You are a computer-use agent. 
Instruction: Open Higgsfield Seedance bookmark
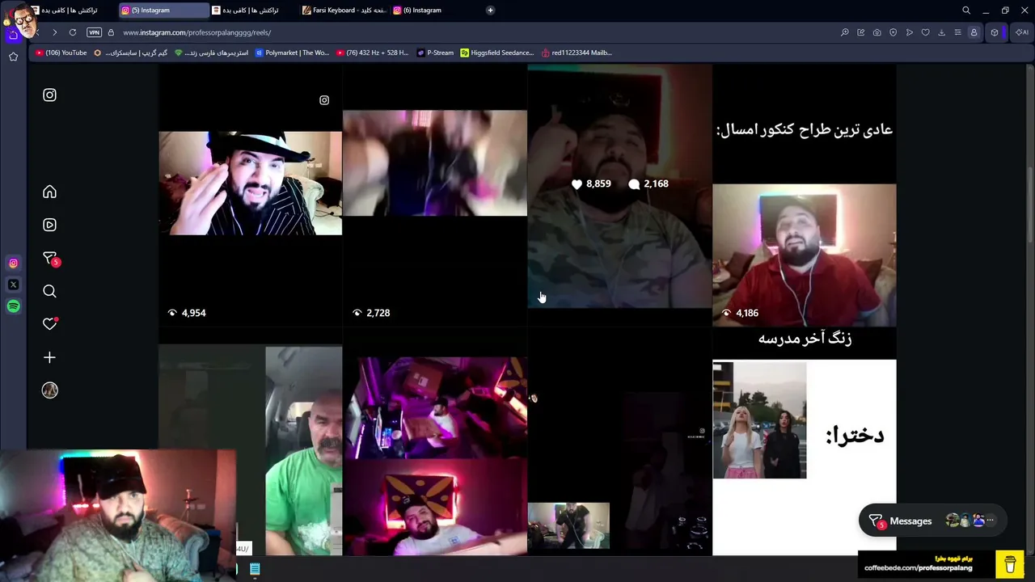click(497, 53)
